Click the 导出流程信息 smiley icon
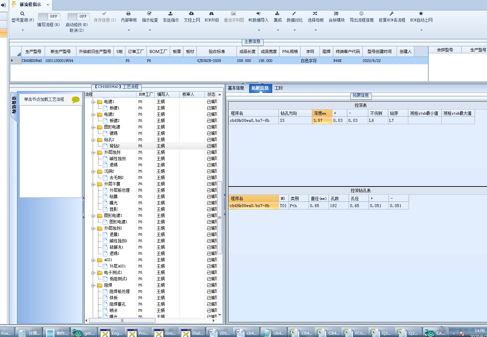Screen dimensions: 487x337 pyautogui.click(x=361, y=14)
